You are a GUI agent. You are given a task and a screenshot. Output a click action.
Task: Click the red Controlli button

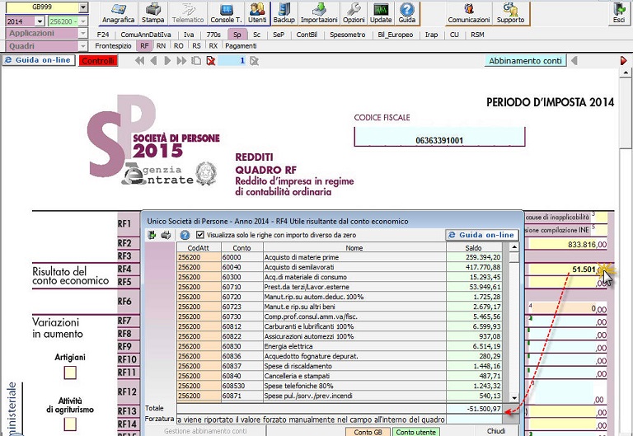point(98,61)
